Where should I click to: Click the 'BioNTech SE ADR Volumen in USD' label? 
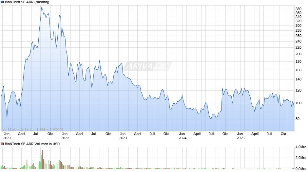coord(32,144)
